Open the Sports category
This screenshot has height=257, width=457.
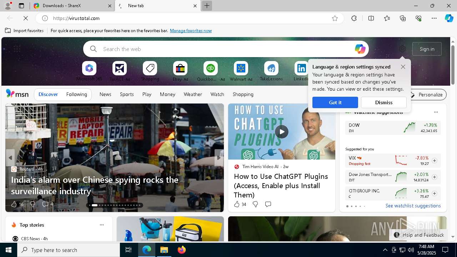(x=127, y=94)
